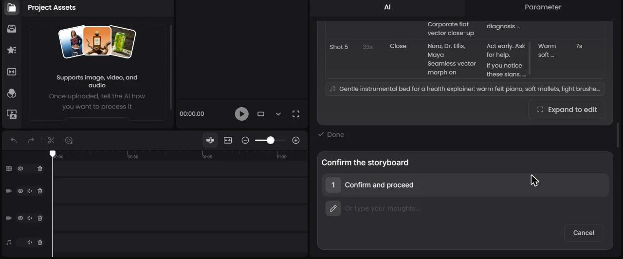This screenshot has width=623, height=259.
Task: Toggle visibility of the lower video track
Action: click(20, 218)
